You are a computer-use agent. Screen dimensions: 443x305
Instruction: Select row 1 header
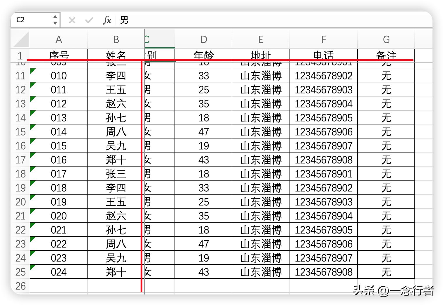[20, 55]
